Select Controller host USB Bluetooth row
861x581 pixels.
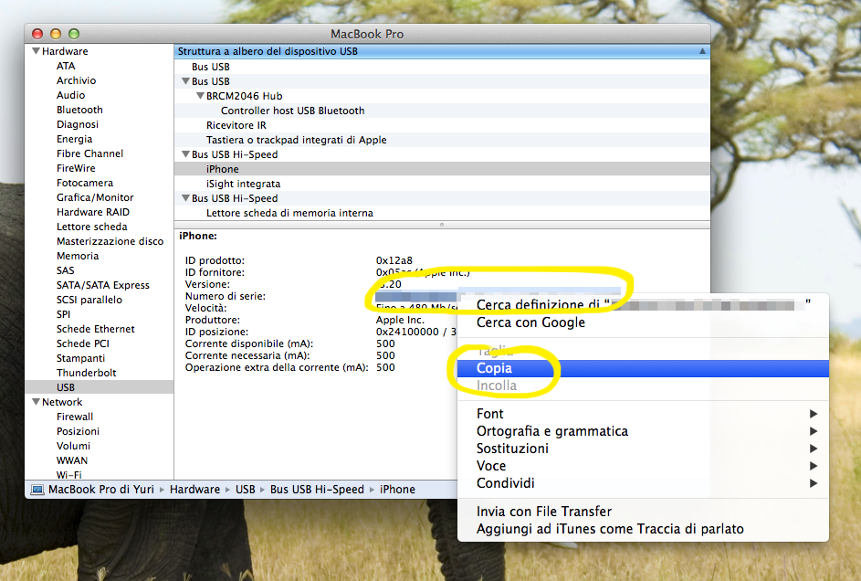(x=442, y=111)
